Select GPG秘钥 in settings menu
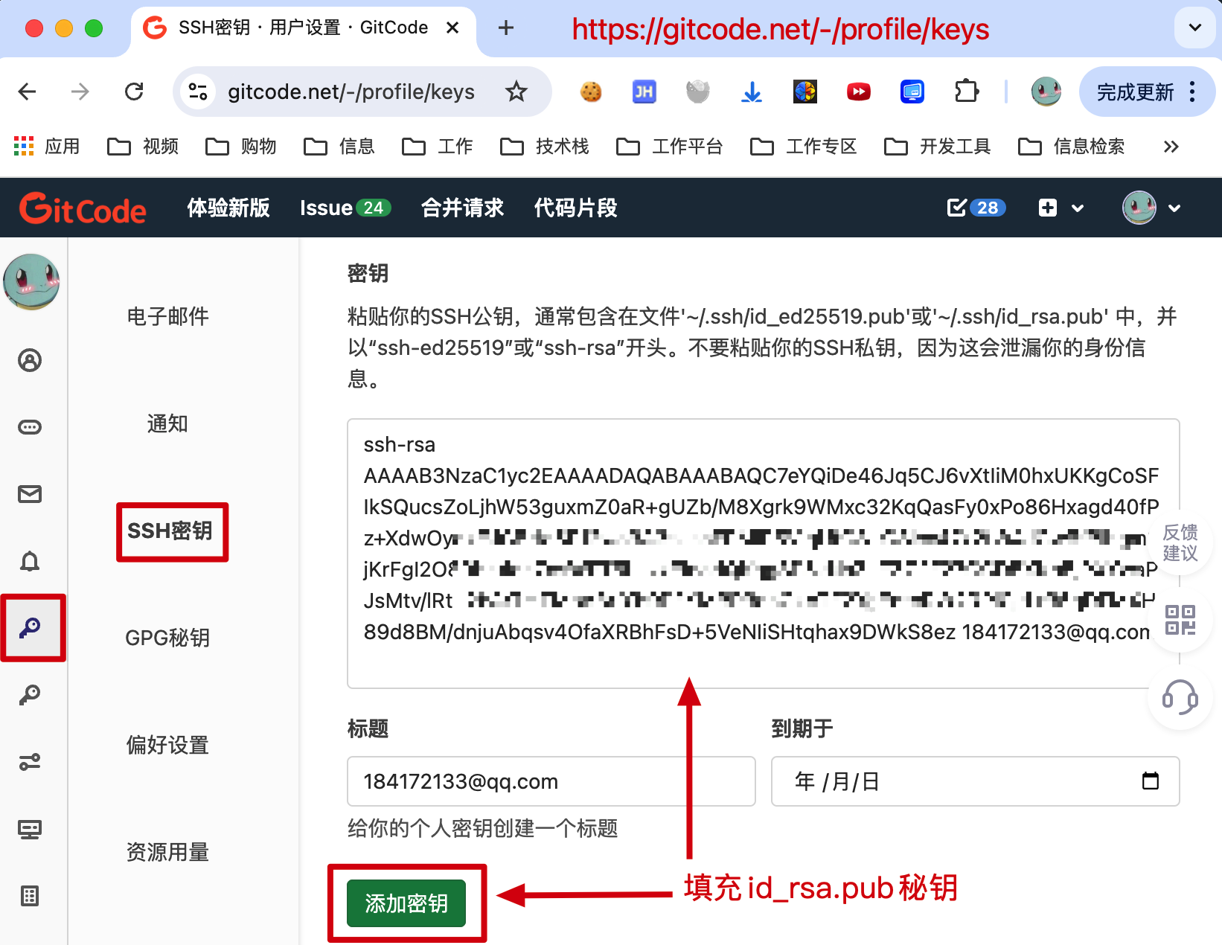1222x945 pixels. (167, 638)
